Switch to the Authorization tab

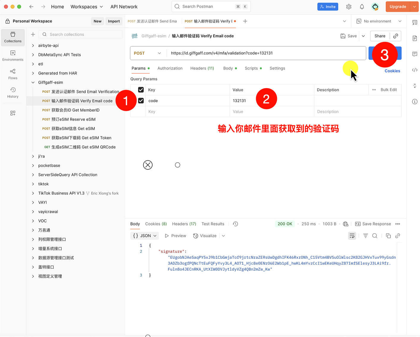tap(170, 68)
